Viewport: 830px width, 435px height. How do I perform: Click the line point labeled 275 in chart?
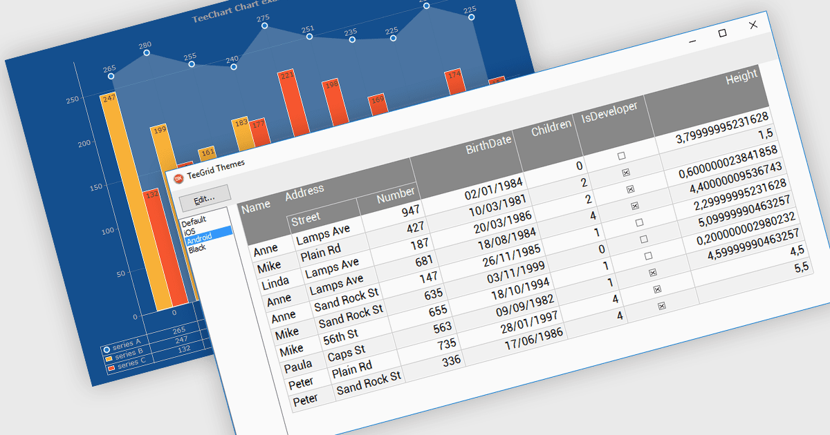pos(265,26)
